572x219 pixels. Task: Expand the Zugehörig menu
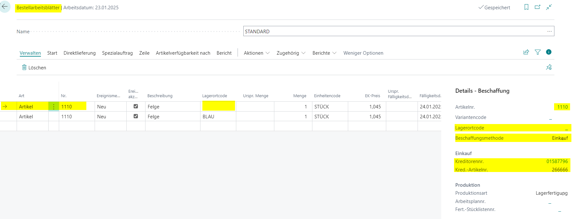(291, 53)
